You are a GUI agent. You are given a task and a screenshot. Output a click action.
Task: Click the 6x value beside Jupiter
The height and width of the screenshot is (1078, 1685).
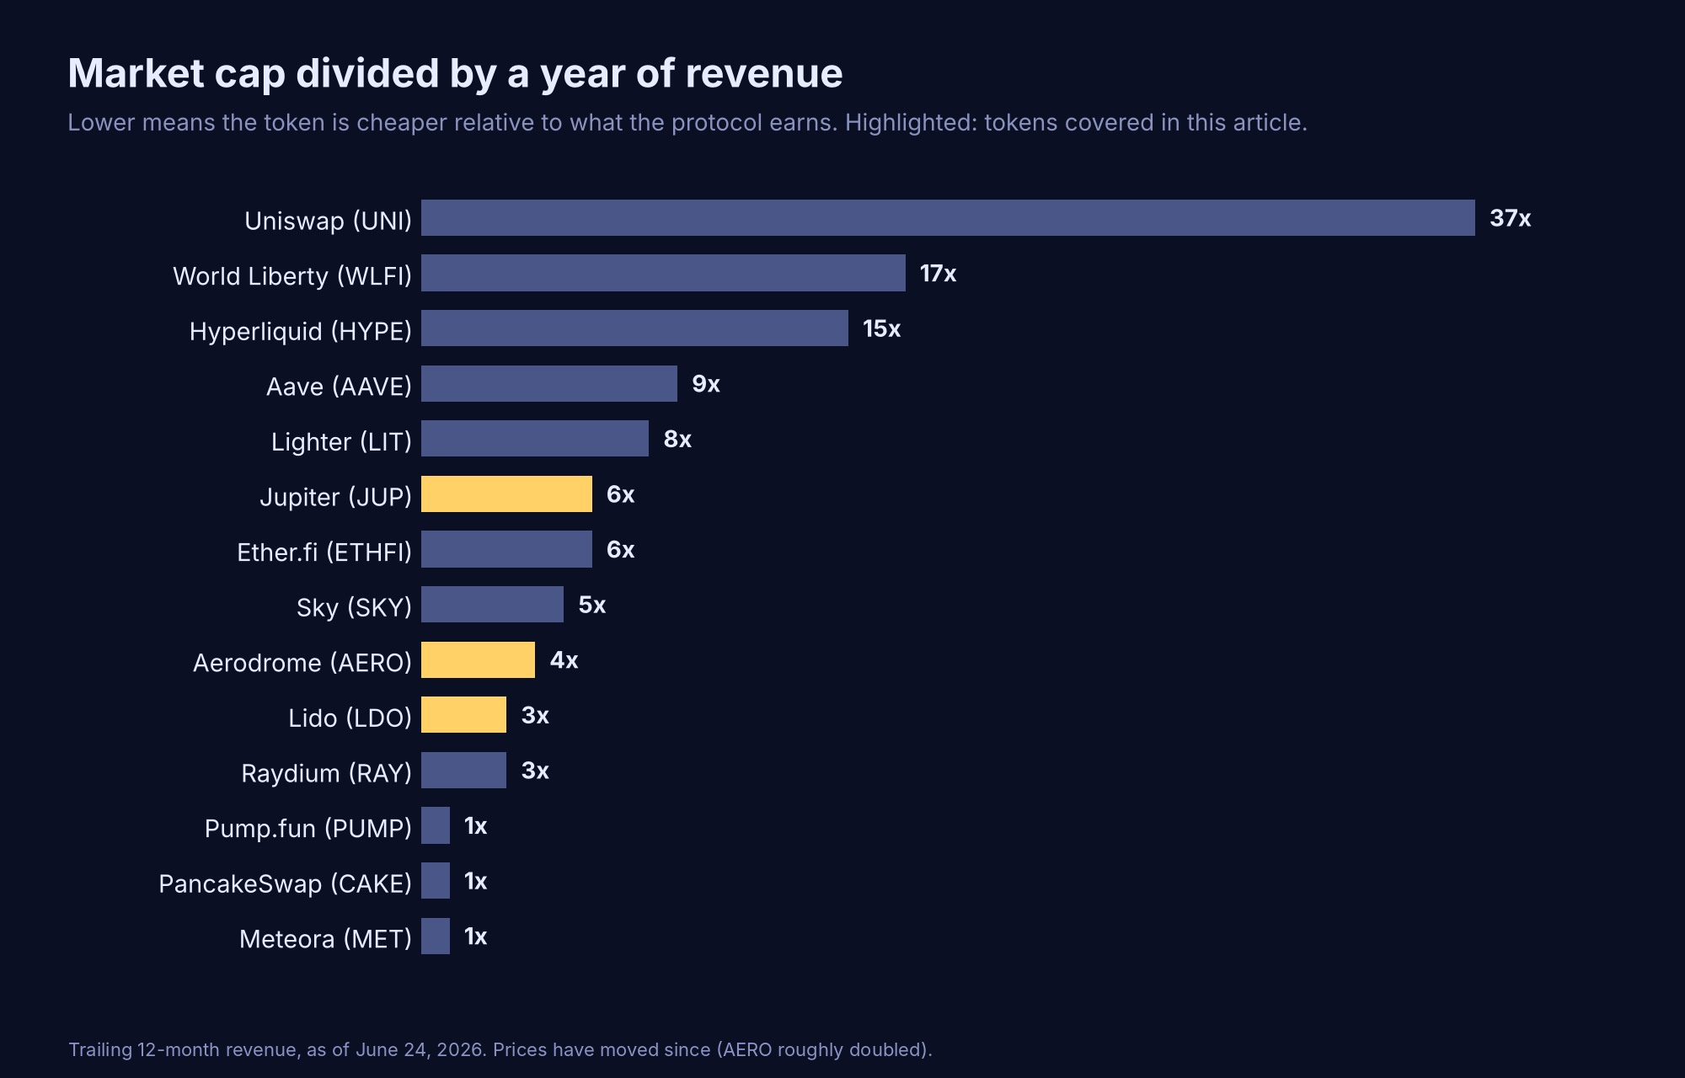pos(620,494)
